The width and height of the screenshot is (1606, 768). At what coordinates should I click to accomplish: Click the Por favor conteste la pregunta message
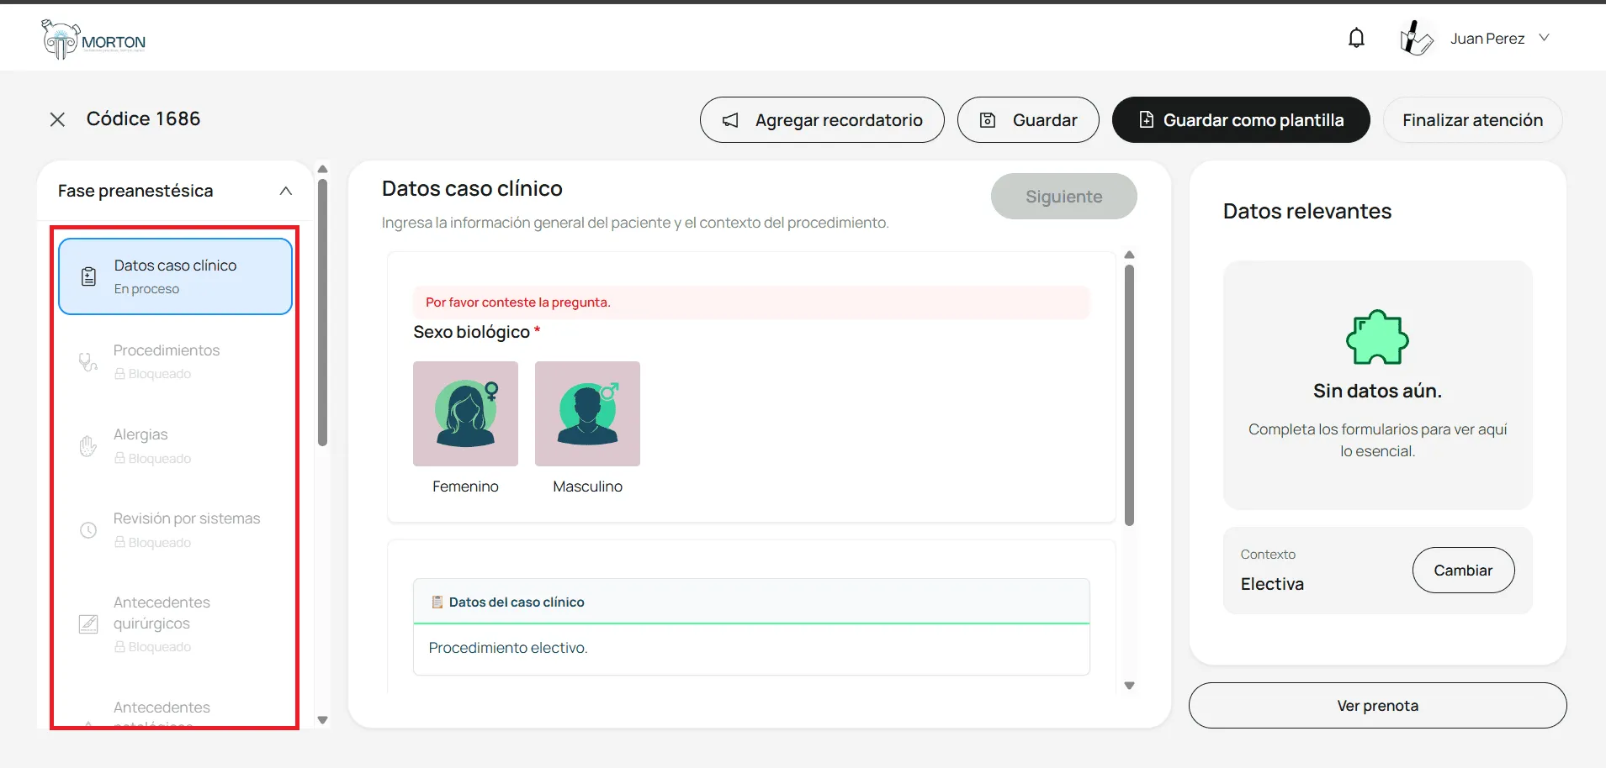pyautogui.click(x=517, y=302)
